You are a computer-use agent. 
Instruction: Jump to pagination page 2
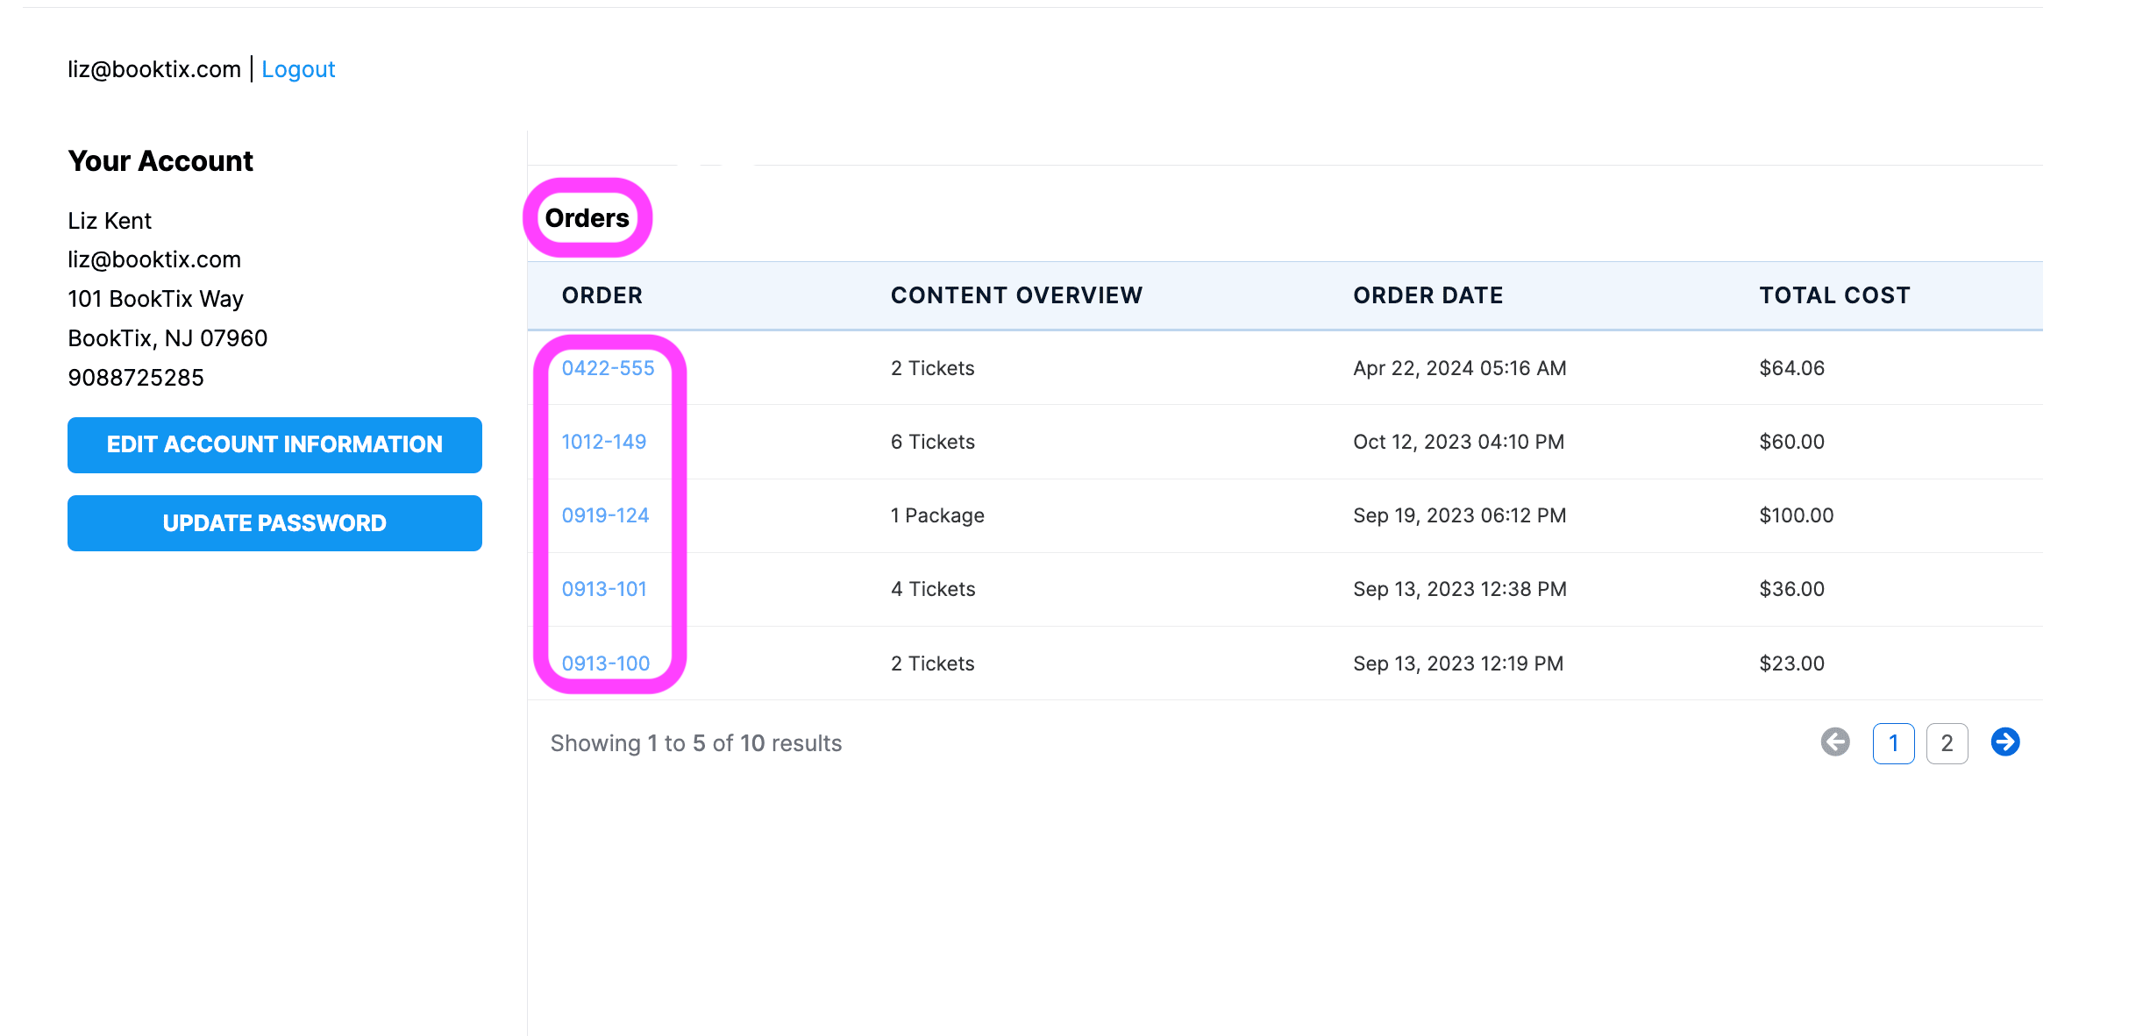(x=1947, y=743)
